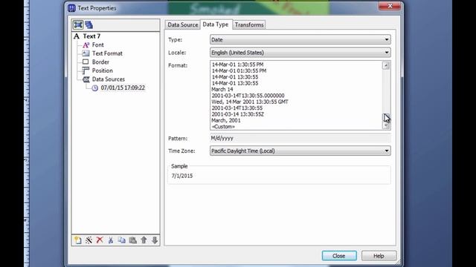Click the fit-view icon above the Text 7 tree

pos(78,24)
